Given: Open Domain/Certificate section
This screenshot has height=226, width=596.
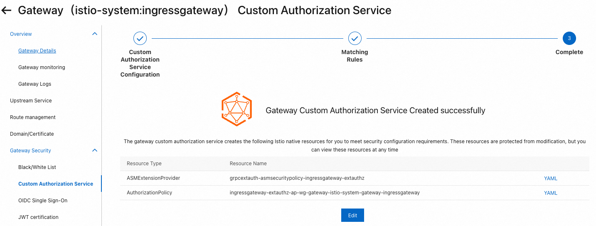Looking at the screenshot, I should click(x=32, y=134).
